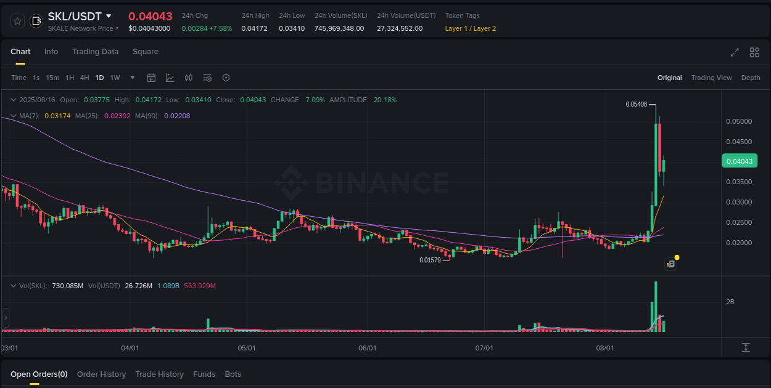Select the 4H timeframe
This screenshot has width=771, height=388.
(x=85, y=78)
